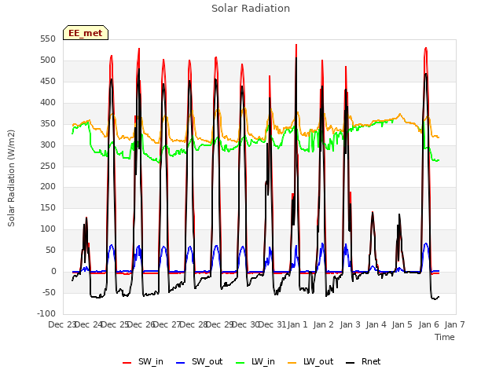Screen dimensions: 503x377
Task: Click the Jan 1 x-axis label
Action: (x=298, y=324)
